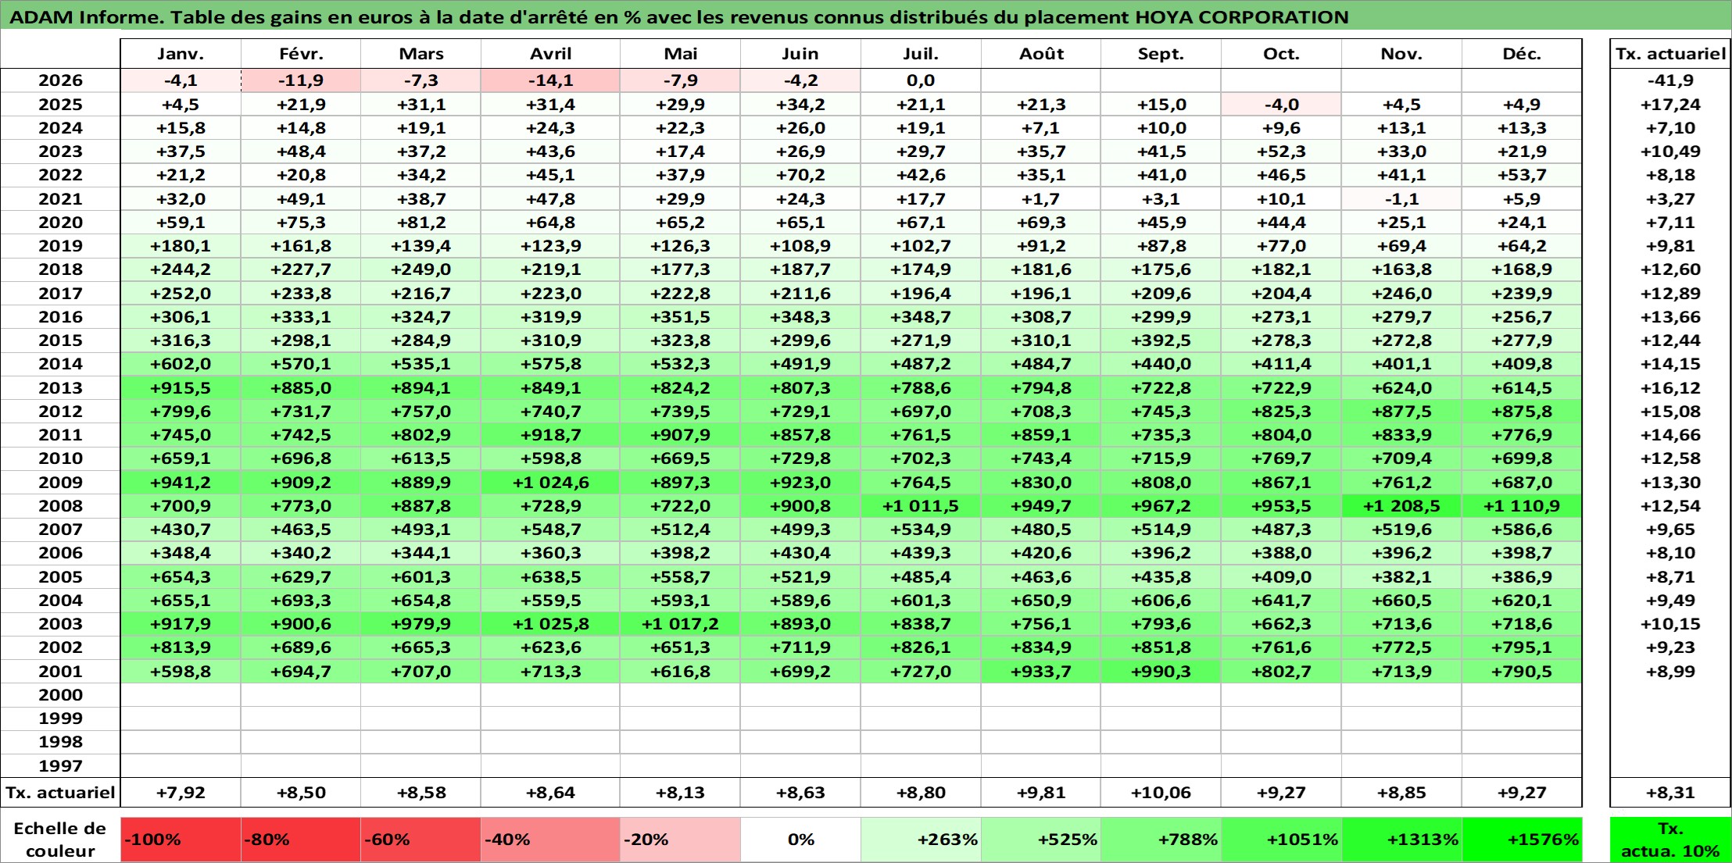Screen dimensions: 1732x863
Task: Select the +8,31 overall actuarial rate cell
Action: 1670,793
